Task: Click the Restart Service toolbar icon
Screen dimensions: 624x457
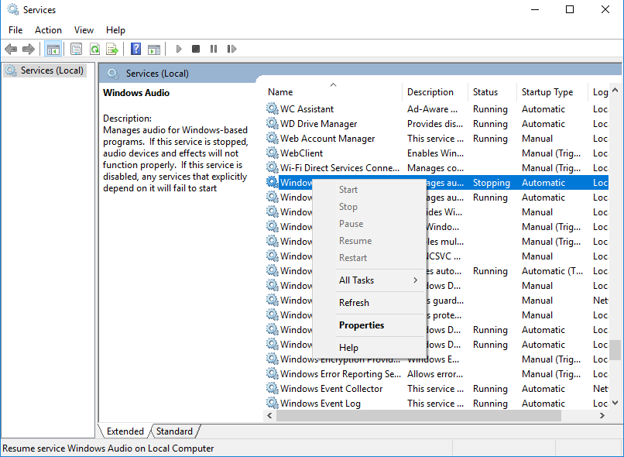Action: 231,49
